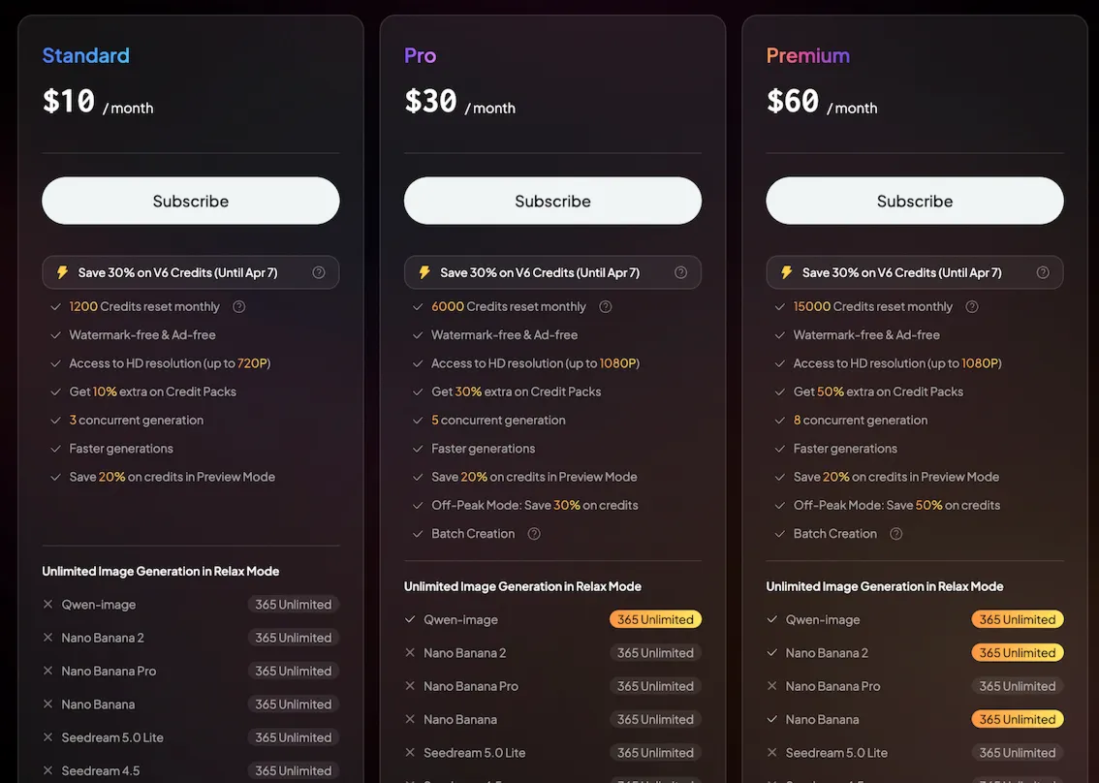Click the Standard plan Save 30% banner
Screen dimensions: 1099x783
pyautogui.click(x=178, y=272)
